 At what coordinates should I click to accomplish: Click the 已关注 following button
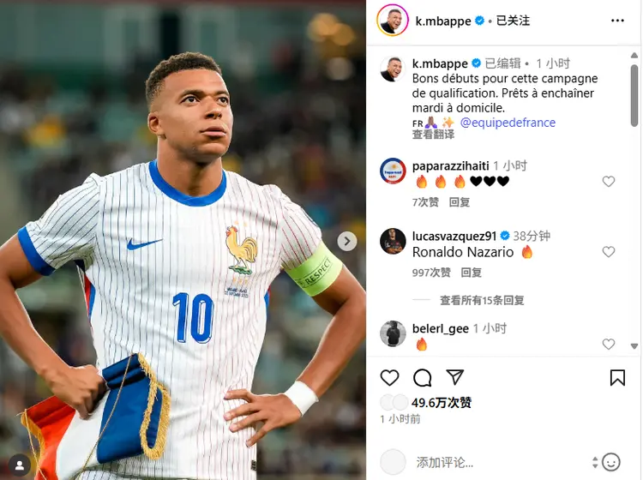tap(513, 21)
